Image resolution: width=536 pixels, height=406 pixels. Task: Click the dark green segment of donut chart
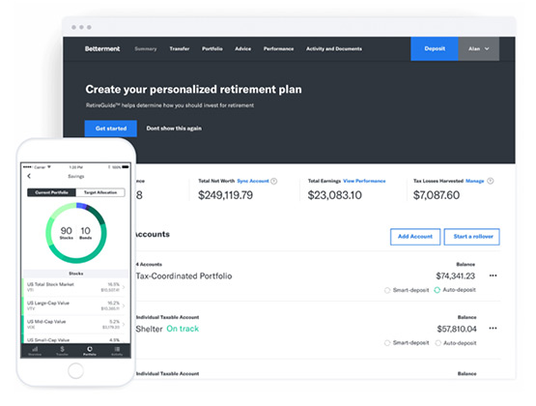98,214
